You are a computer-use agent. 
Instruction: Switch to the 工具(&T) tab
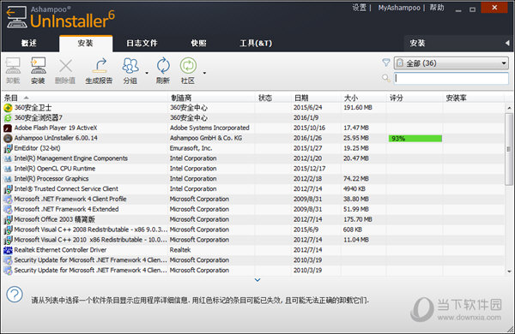point(256,44)
